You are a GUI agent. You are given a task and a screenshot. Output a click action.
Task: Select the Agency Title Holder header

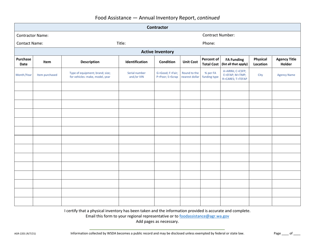(x=285, y=62)
